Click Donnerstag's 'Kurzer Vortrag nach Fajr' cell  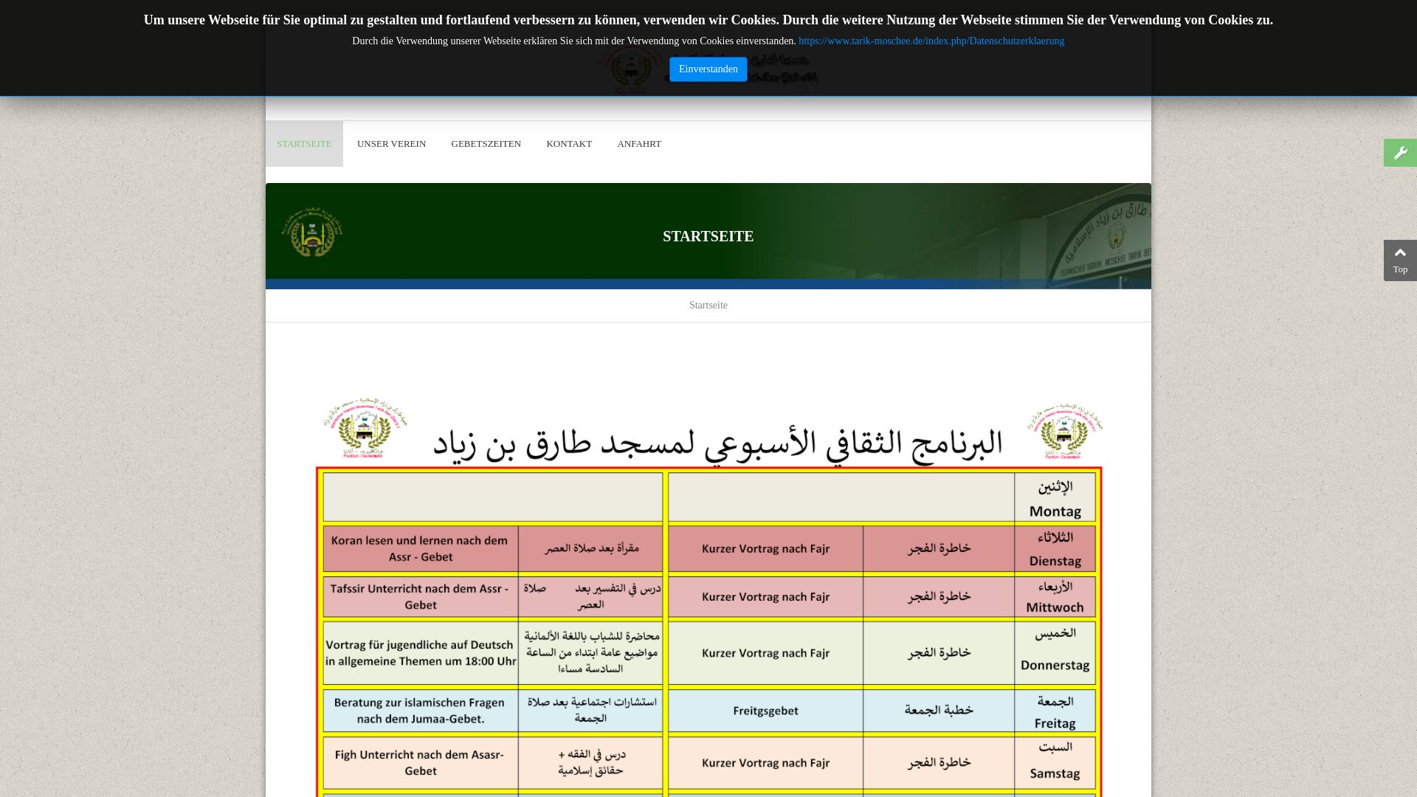pos(765,653)
